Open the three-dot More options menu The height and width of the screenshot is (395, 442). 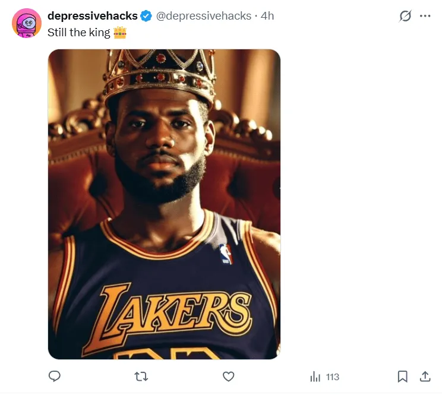pyautogui.click(x=425, y=16)
